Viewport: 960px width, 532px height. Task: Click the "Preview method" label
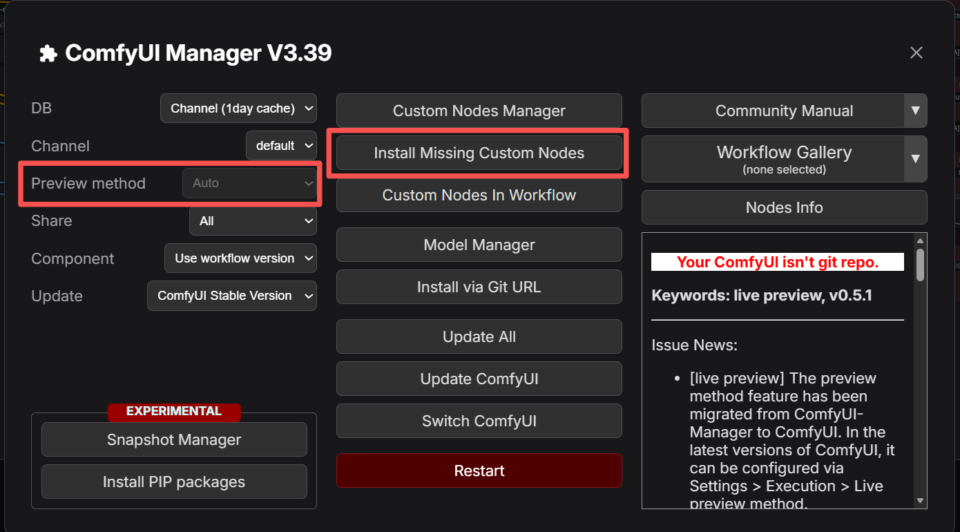[88, 183]
